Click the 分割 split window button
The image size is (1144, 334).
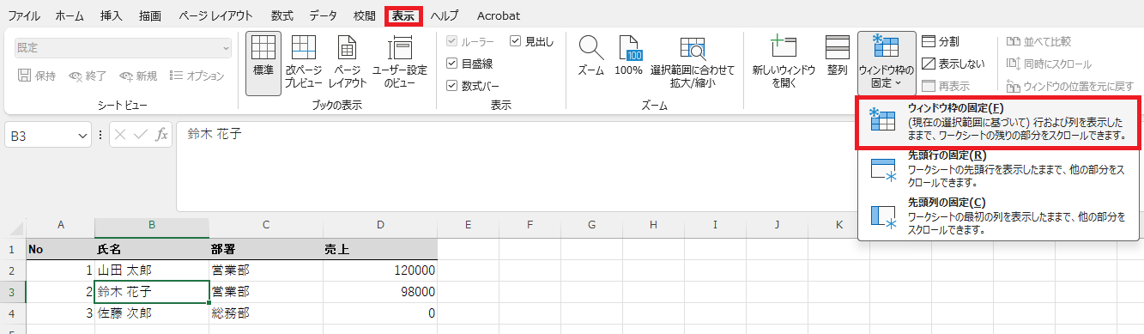click(x=941, y=41)
